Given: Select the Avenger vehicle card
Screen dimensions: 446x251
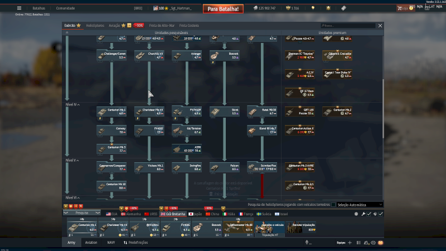Looking at the screenshot, I should [187, 55].
